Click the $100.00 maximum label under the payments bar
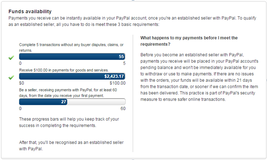267x160 pixels. pyautogui.click(x=118, y=83)
